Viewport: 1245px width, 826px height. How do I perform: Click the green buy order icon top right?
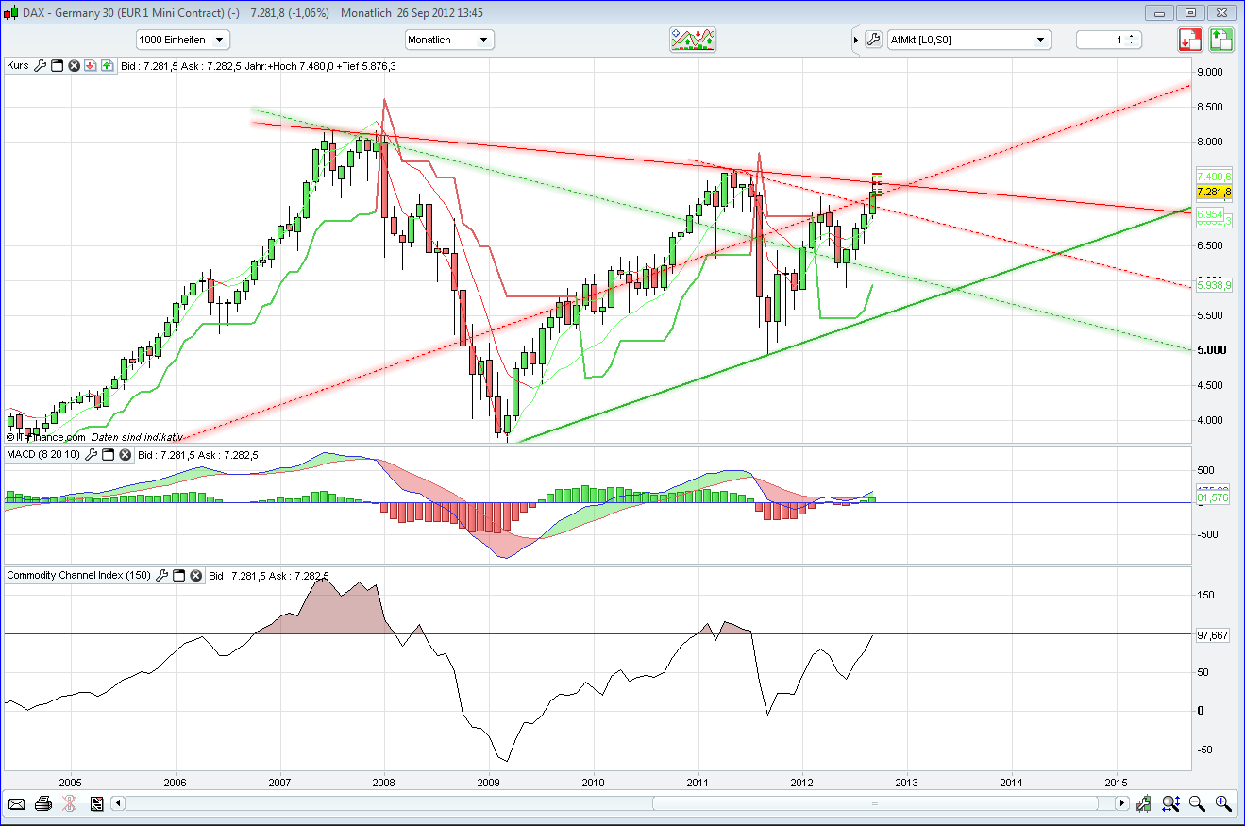click(x=1220, y=40)
